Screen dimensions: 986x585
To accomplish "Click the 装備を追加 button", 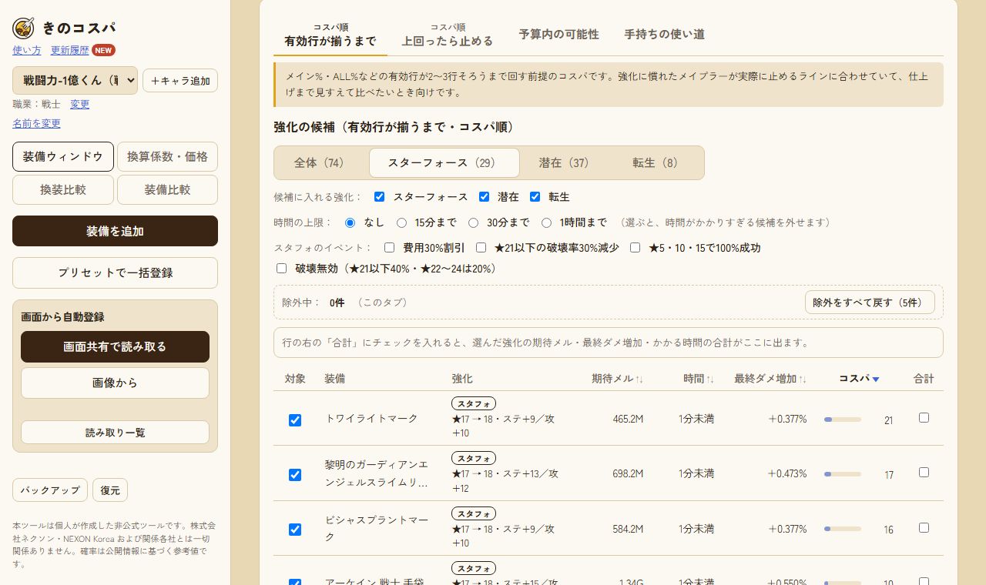I will [115, 231].
